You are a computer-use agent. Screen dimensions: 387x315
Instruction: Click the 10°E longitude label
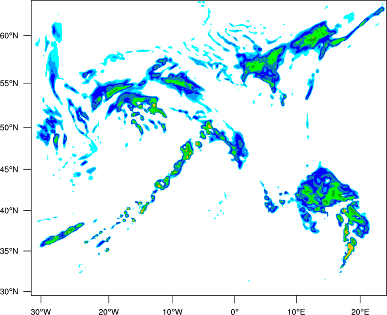click(296, 312)
